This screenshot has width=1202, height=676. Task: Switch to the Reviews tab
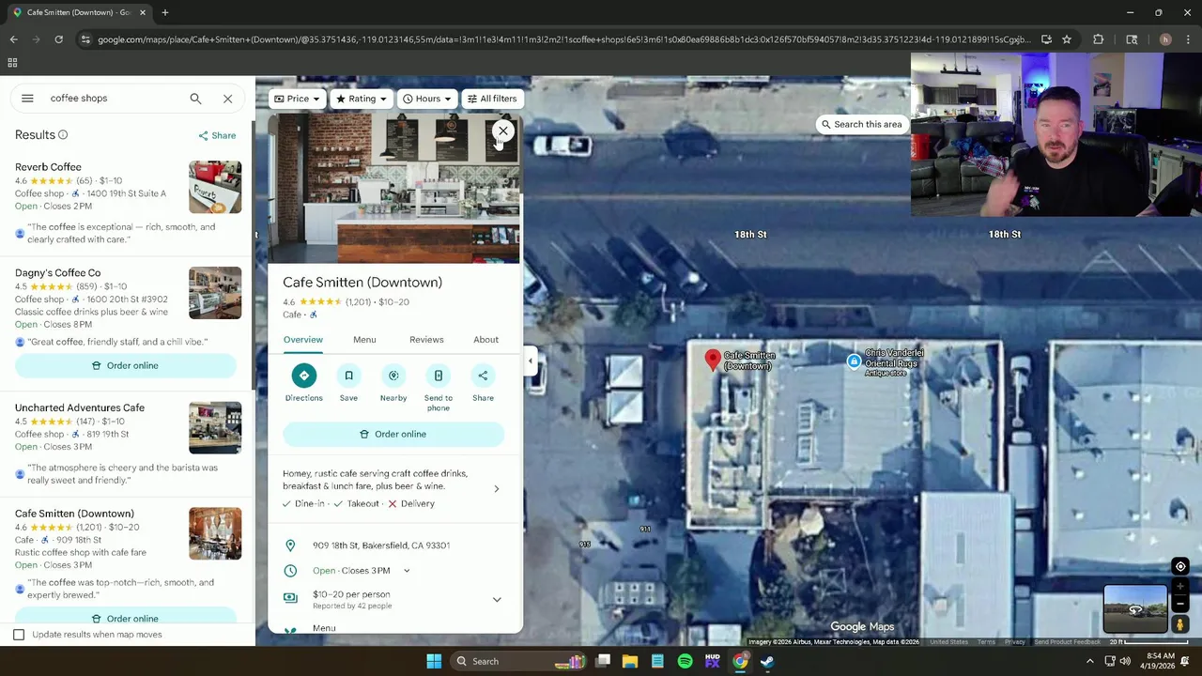tap(426, 340)
